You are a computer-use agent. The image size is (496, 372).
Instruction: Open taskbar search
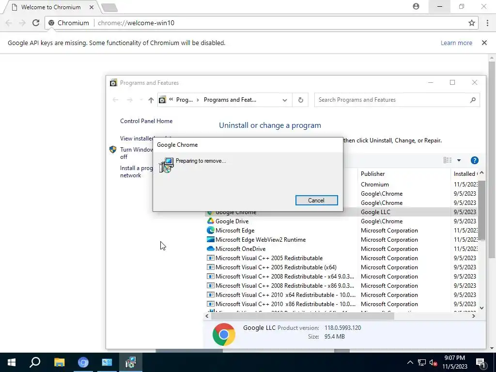point(35,362)
